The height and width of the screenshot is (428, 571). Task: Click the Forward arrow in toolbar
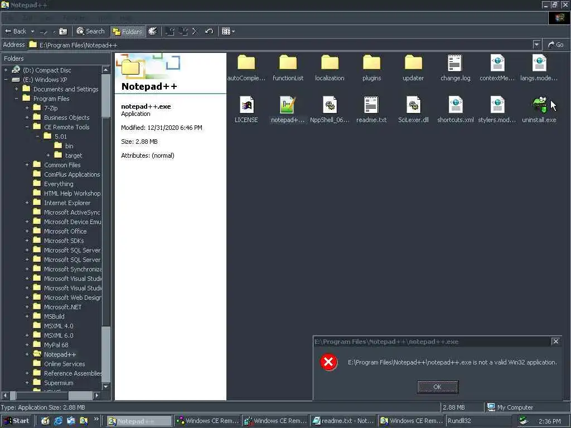43,32
